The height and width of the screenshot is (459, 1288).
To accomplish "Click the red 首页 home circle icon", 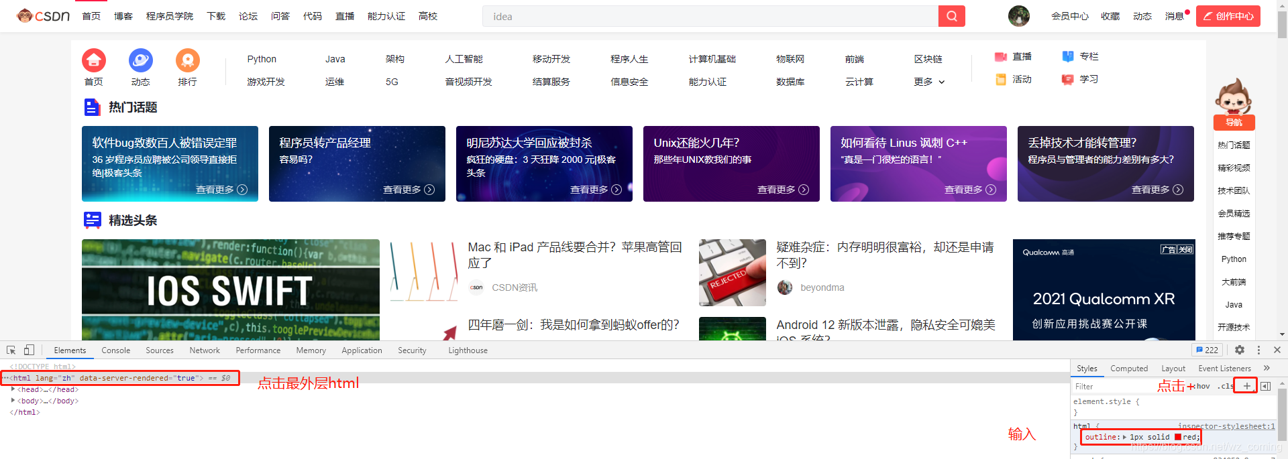I will pos(94,60).
